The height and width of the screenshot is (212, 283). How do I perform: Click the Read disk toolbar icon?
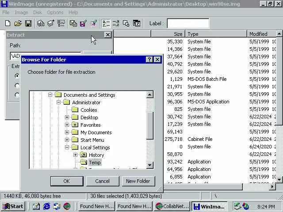(41, 23)
